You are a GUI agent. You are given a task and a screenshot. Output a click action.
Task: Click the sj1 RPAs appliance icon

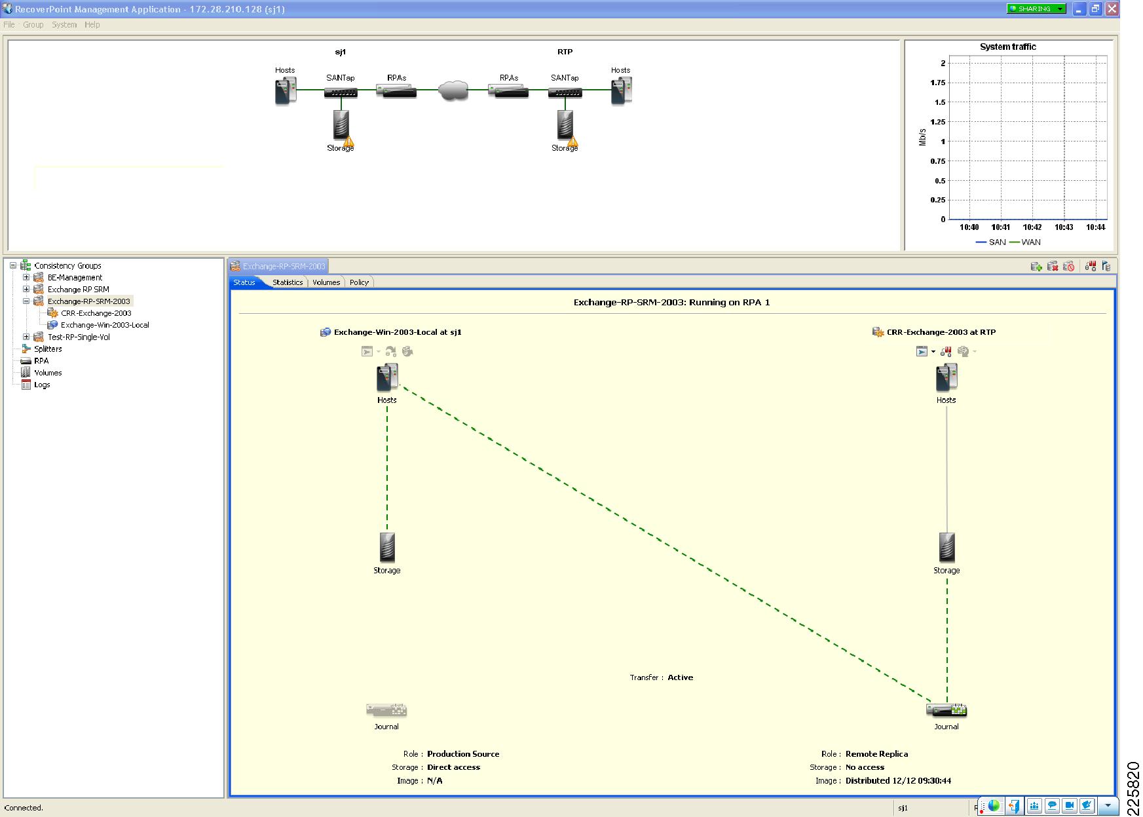click(x=396, y=91)
